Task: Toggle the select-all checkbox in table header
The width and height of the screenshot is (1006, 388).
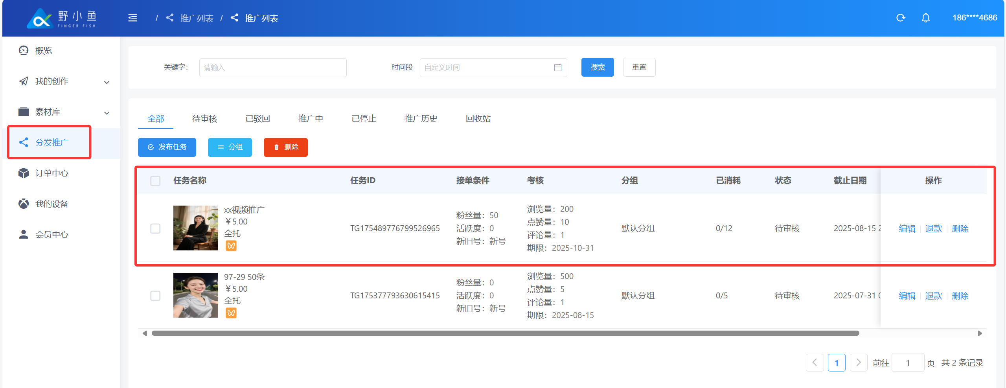Action: 155,181
